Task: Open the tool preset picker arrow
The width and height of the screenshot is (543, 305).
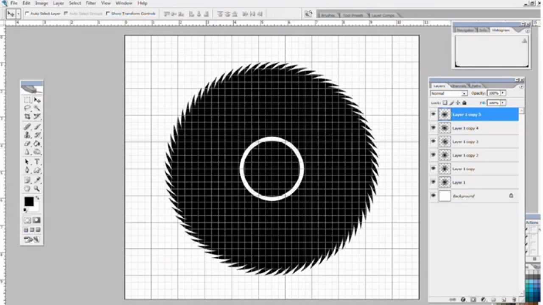Action: coord(18,14)
